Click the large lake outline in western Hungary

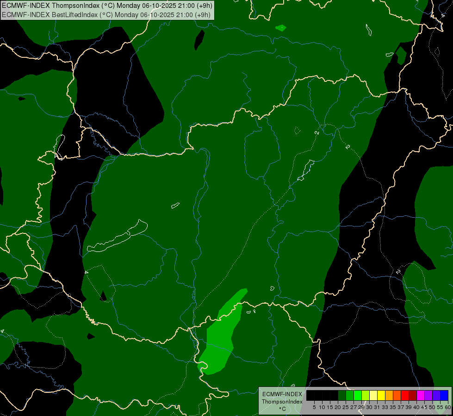point(117,236)
